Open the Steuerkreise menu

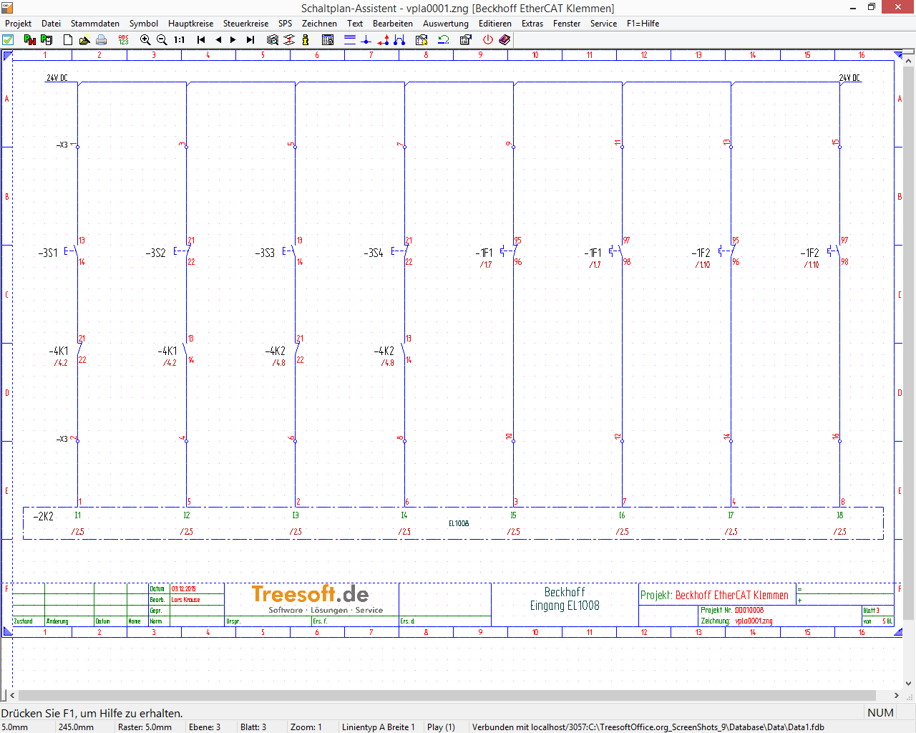coord(245,24)
